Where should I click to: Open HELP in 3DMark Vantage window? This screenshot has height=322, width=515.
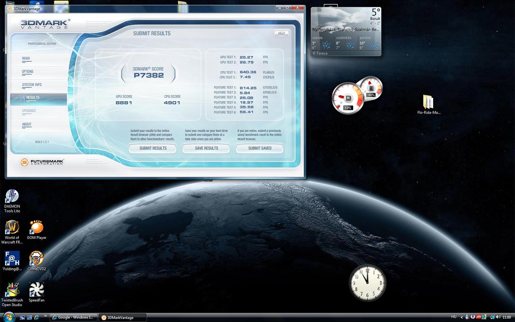coord(282,33)
